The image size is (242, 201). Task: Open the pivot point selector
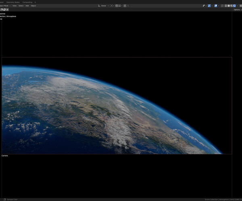coord(112,6)
